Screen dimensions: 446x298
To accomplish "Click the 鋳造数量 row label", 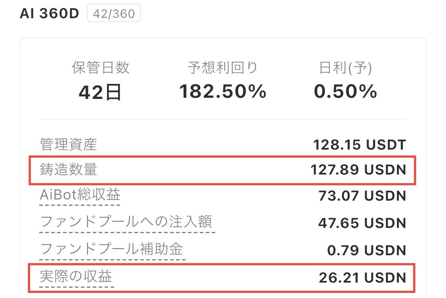I will 68,170.
